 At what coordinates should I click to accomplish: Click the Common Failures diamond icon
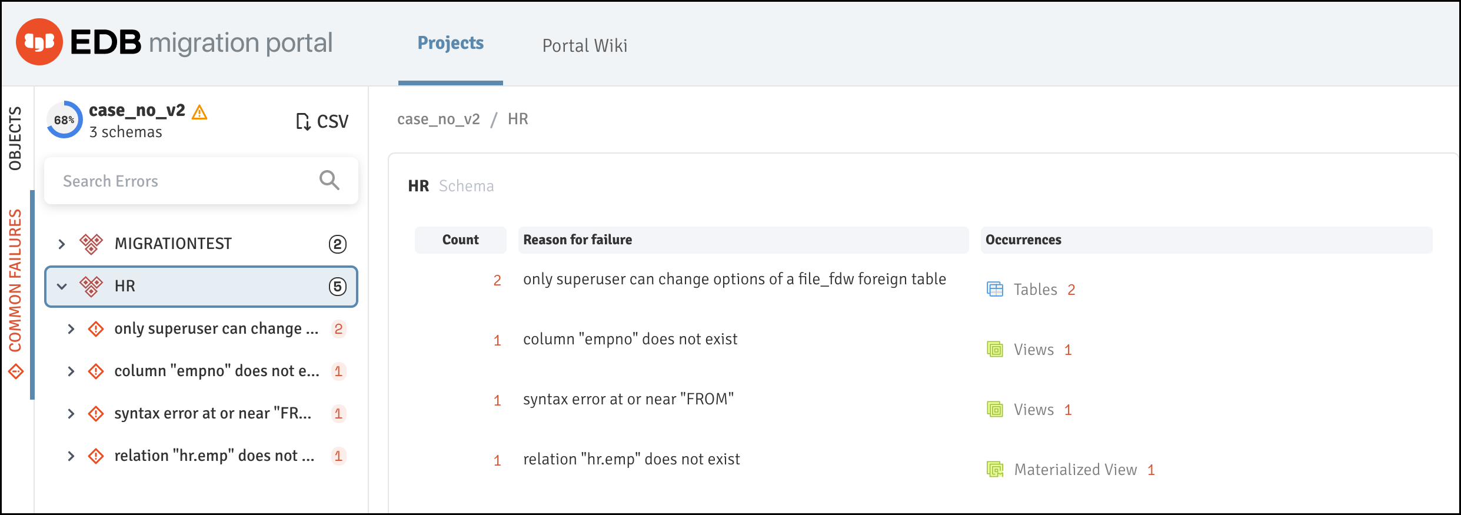point(16,372)
